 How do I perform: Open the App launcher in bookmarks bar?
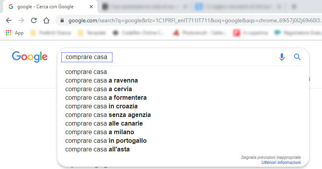15,33
